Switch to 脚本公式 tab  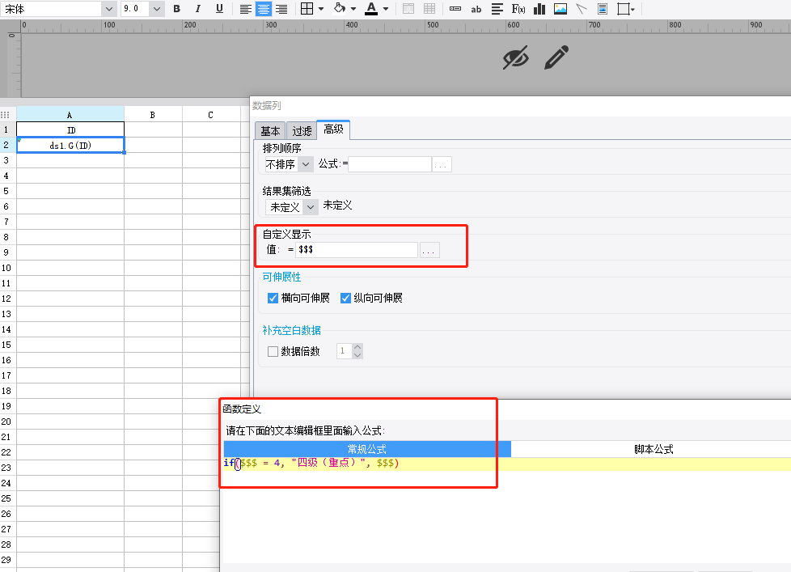click(654, 449)
